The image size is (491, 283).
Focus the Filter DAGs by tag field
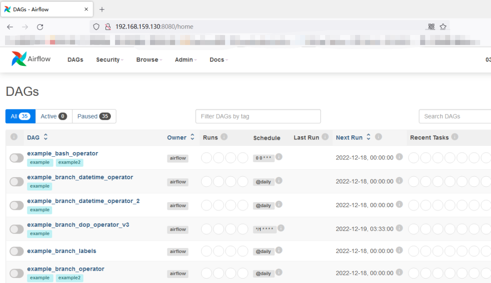[x=258, y=116]
